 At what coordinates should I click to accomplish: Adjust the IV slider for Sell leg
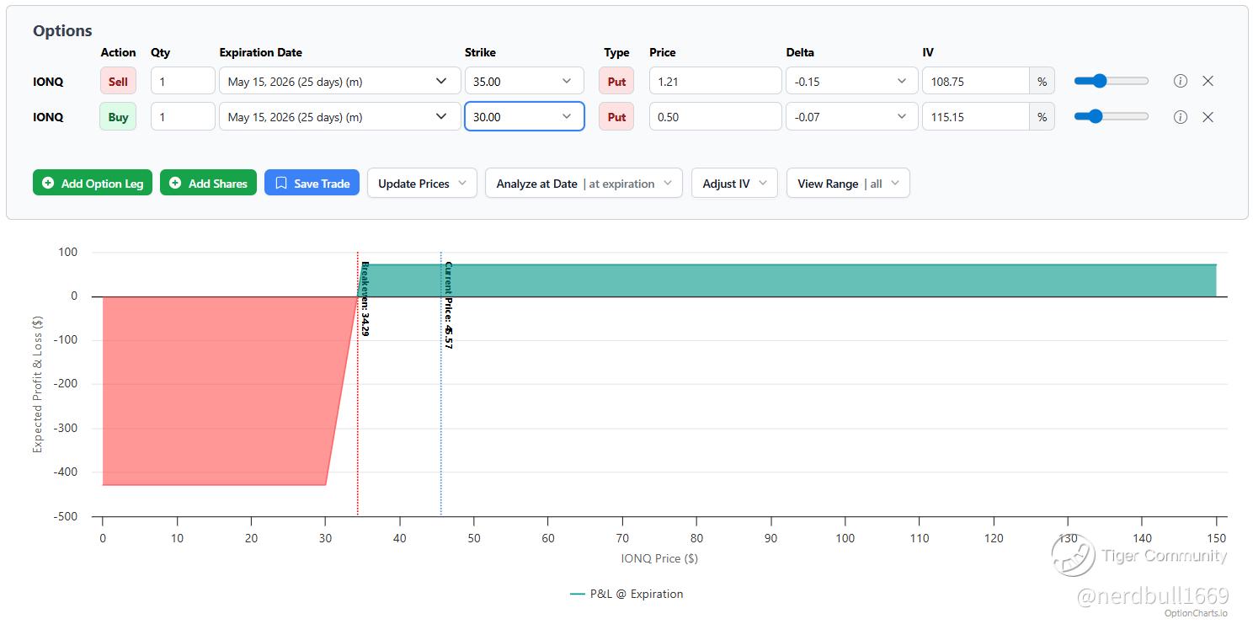click(1099, 81)
